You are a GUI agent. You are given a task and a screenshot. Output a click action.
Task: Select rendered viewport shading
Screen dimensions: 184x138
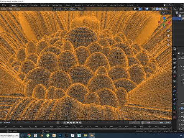pyautogui.click(x=166, y=9)
